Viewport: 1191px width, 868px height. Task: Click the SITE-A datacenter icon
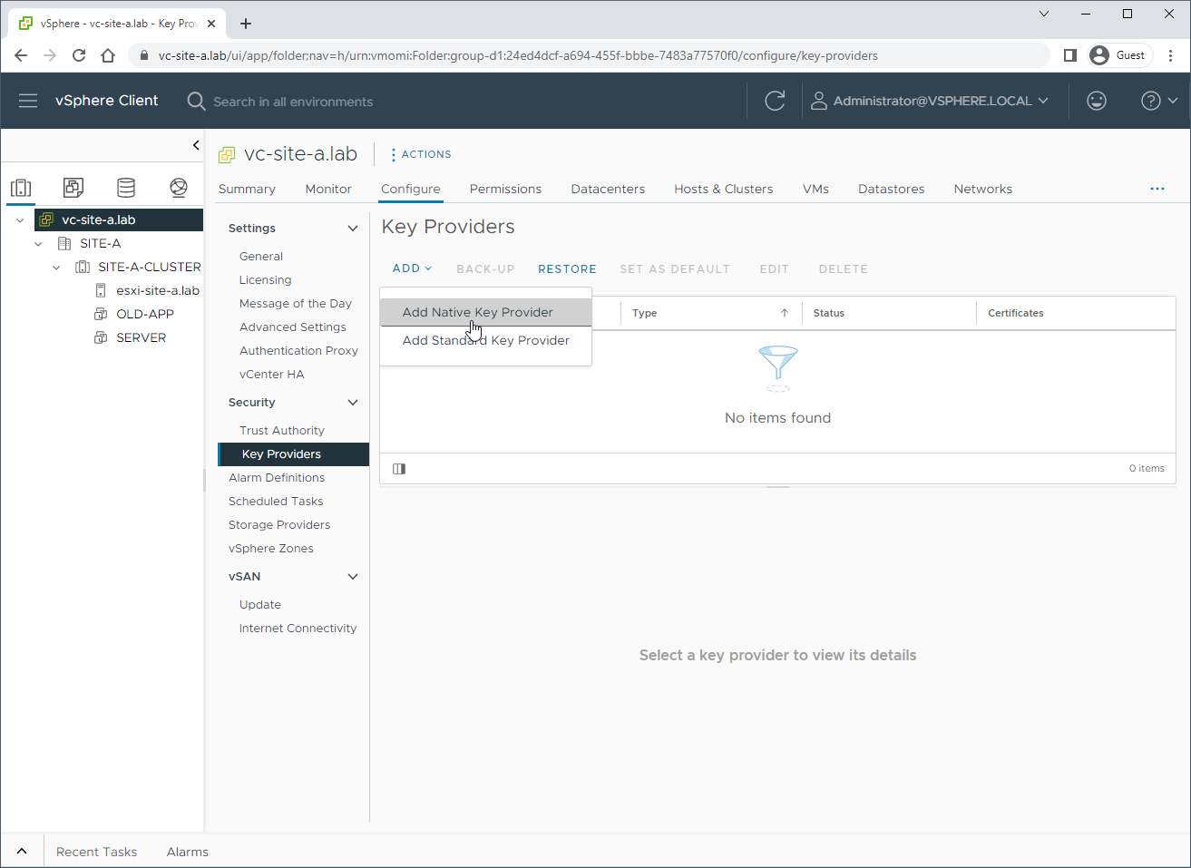tap(64, 243)
